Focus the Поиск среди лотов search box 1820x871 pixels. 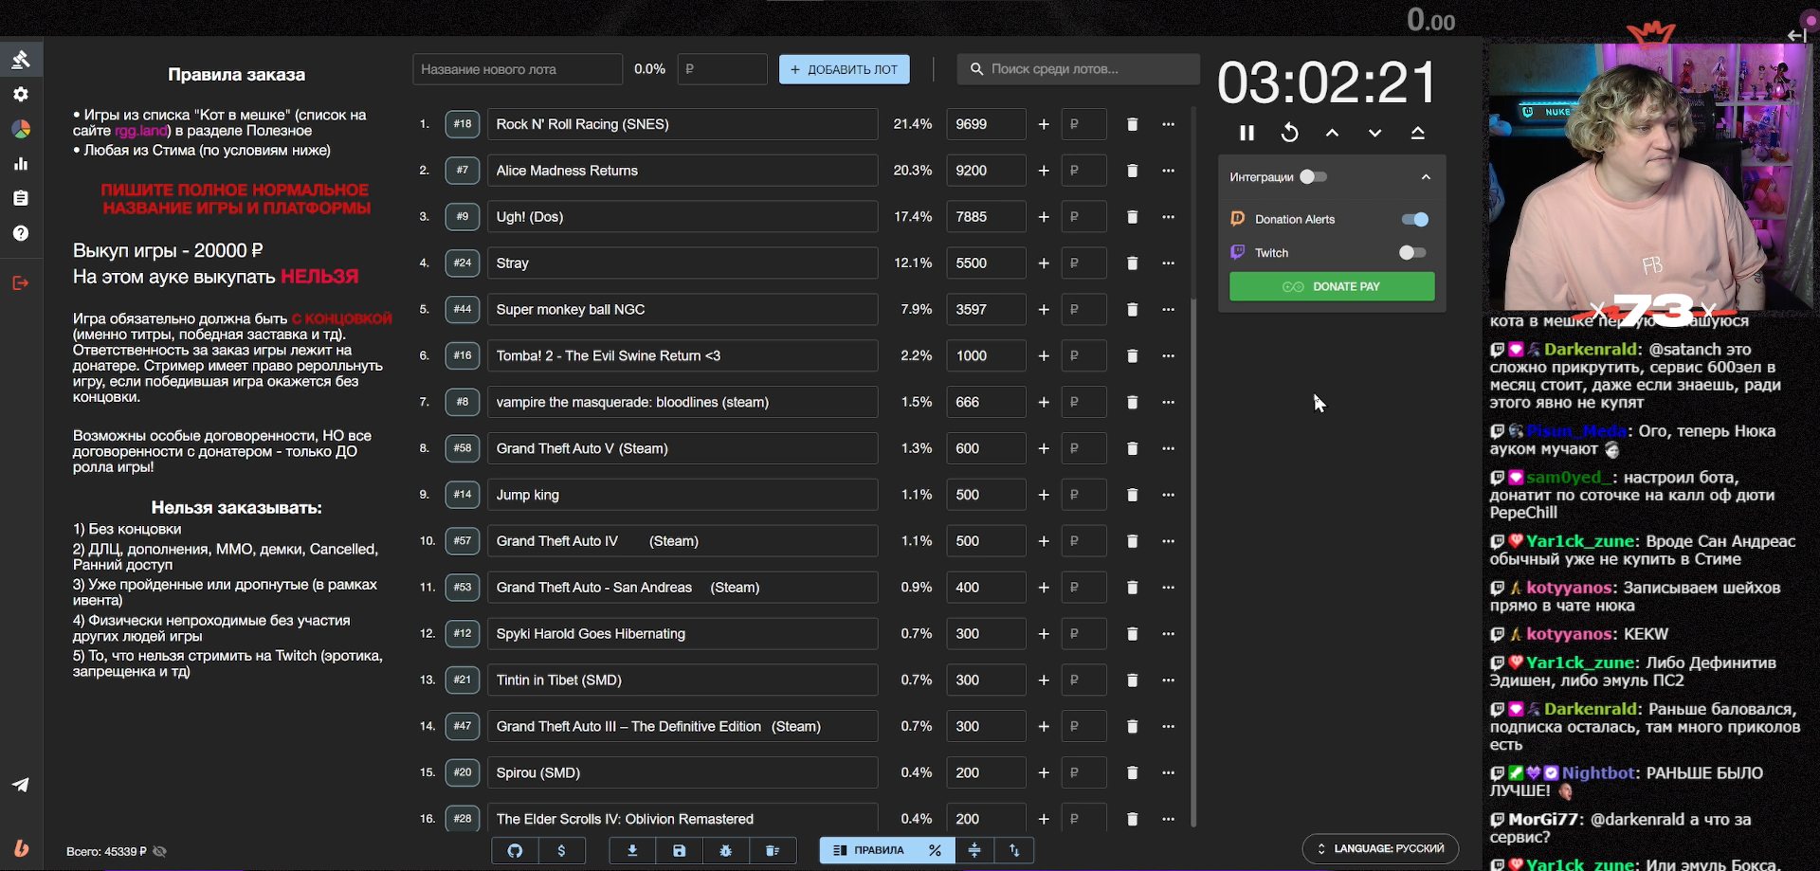click(x=1079, y=69)
